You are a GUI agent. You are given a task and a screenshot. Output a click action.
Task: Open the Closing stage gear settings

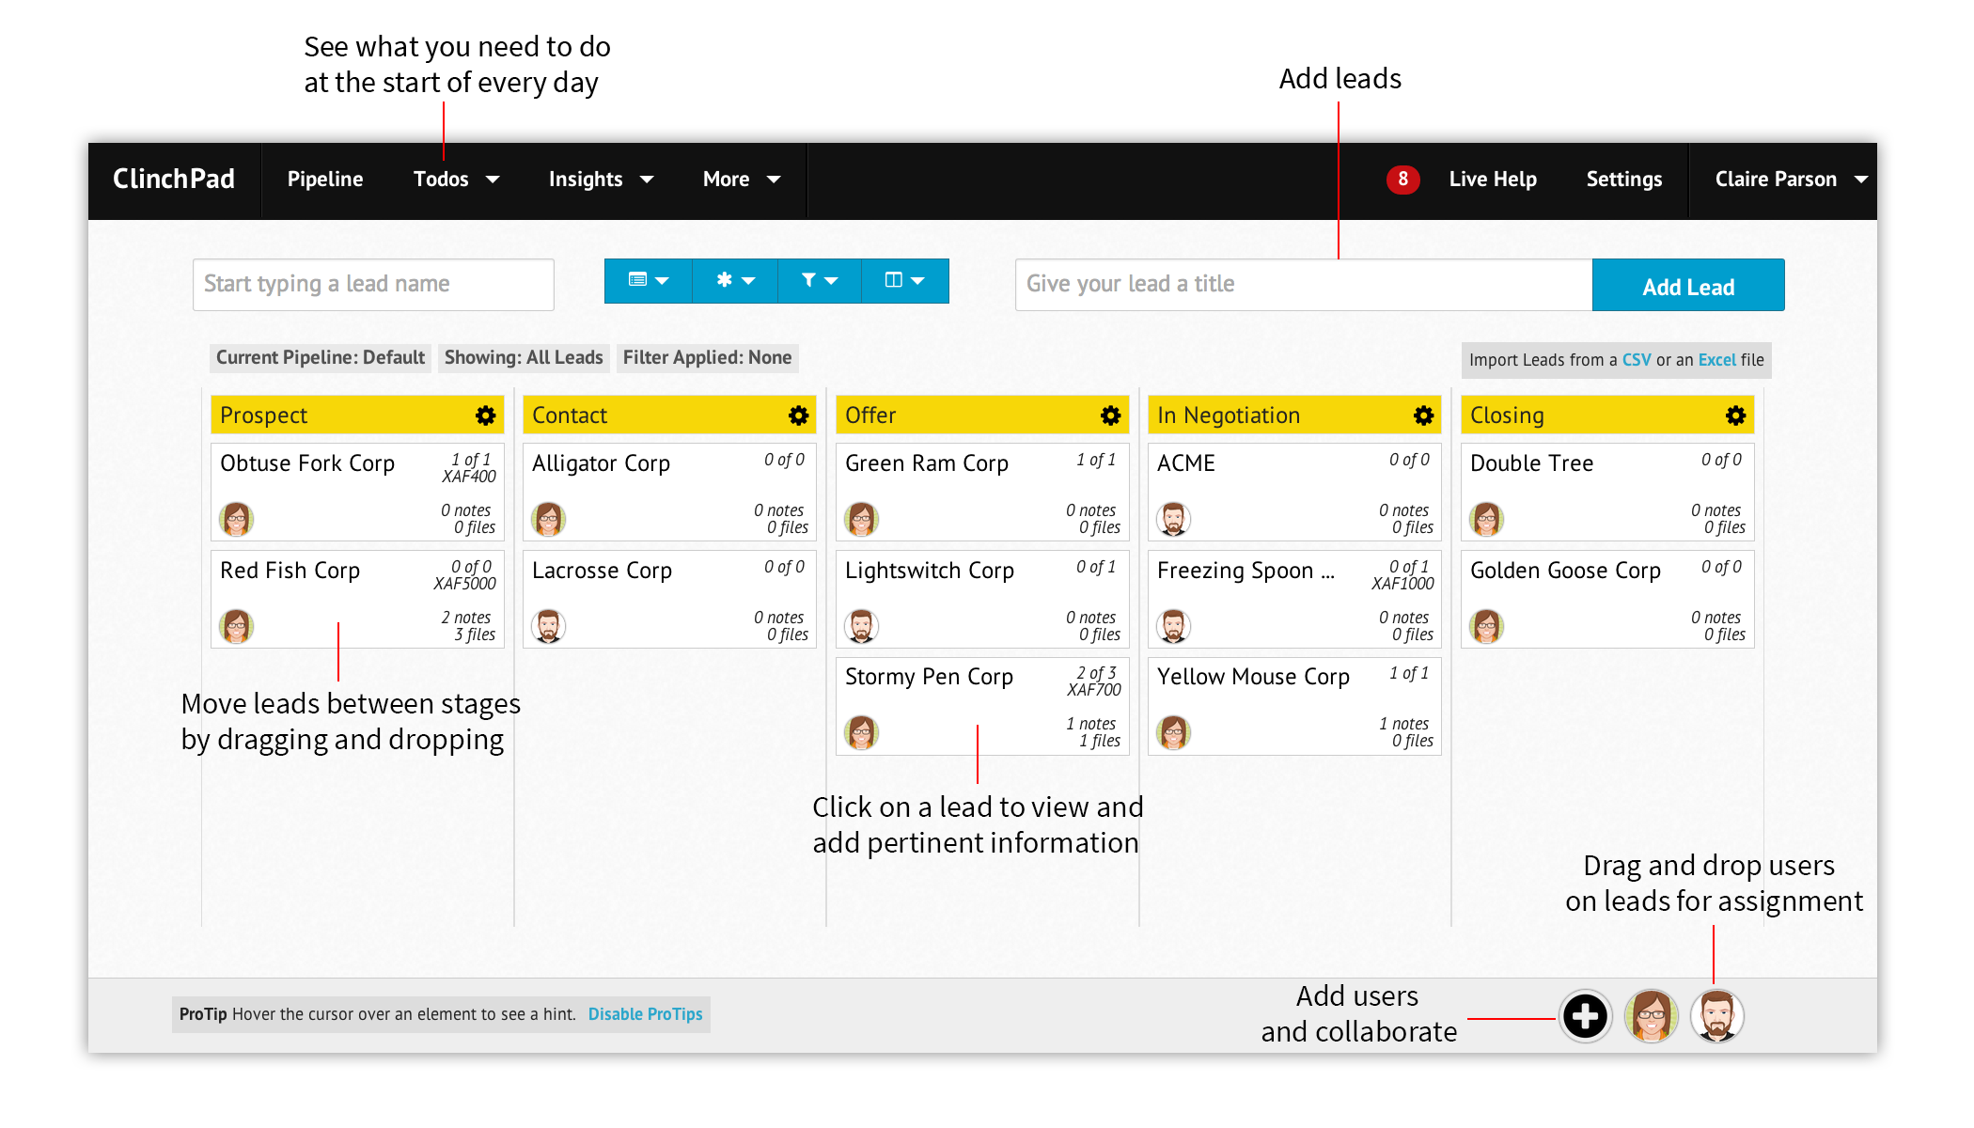click(1735, 415)
